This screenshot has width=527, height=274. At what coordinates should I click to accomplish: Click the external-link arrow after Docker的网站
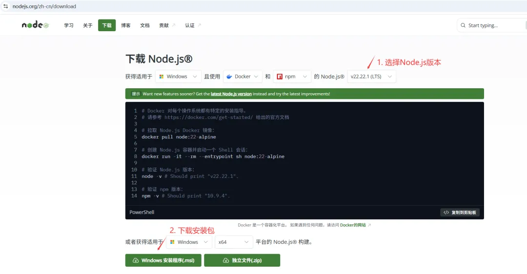[369, 225]
